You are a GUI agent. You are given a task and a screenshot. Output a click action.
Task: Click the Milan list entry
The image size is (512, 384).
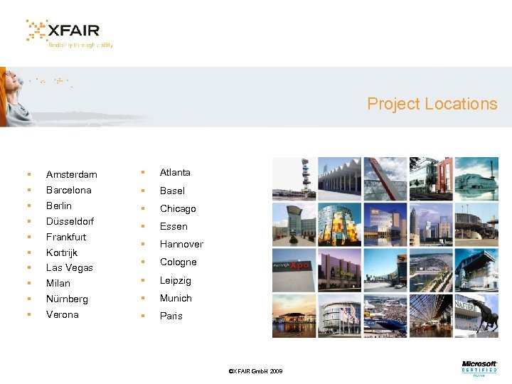pos(58,283)
